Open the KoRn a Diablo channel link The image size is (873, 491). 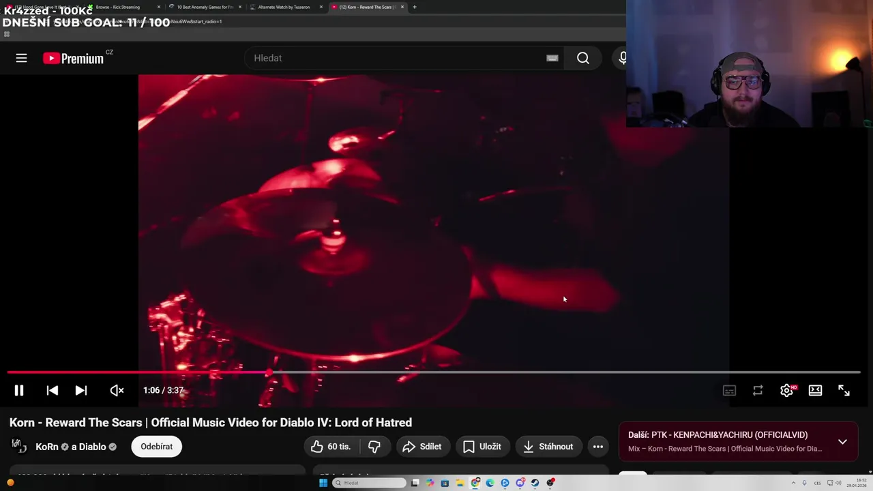(x=76, y=447)
